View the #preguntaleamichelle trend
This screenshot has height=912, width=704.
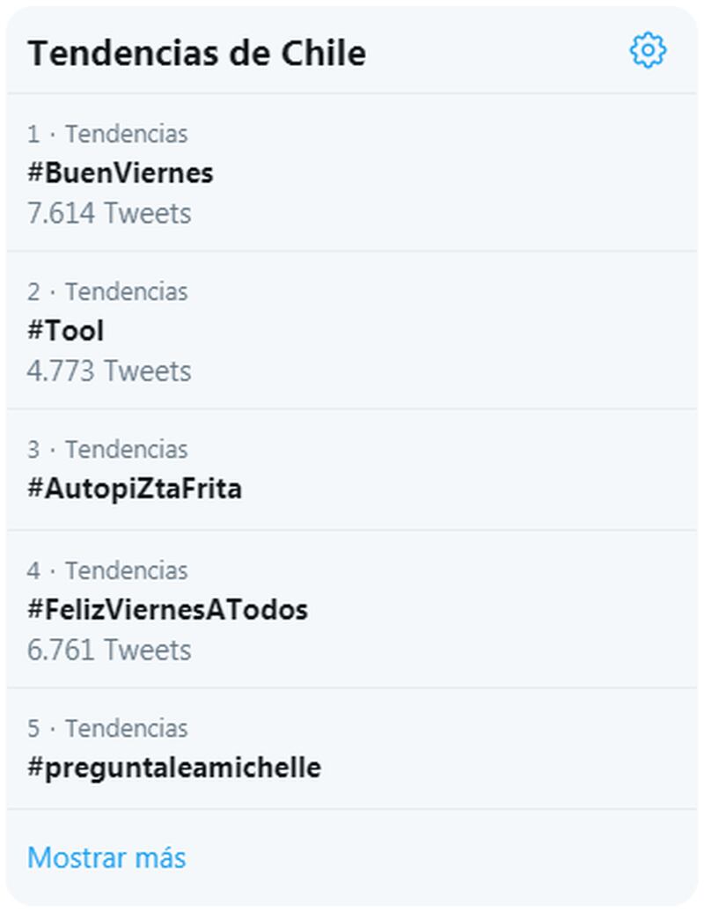pos(174,767)
